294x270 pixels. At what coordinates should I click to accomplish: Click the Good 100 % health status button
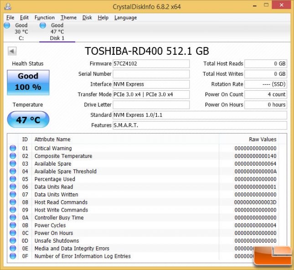click(x=28, y=83)
